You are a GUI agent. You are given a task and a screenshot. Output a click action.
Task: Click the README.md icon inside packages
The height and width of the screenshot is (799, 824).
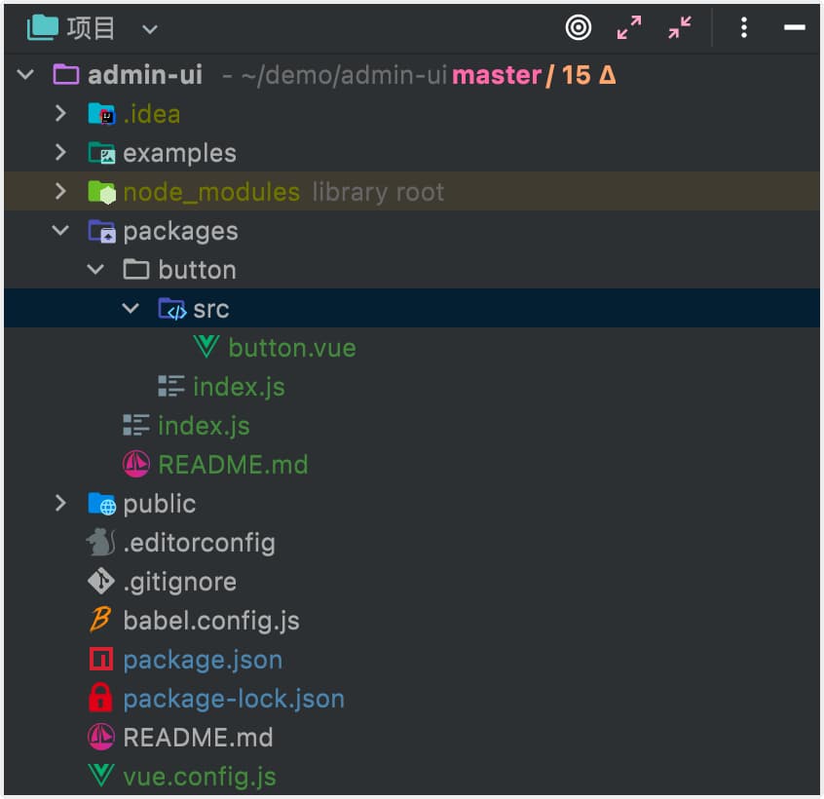coord(136,464)
